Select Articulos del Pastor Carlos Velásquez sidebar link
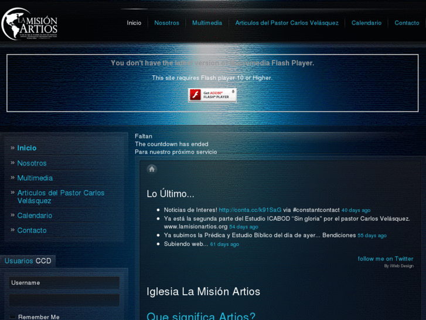Viewport: 426px width, 320px height. tap(60, 197)
